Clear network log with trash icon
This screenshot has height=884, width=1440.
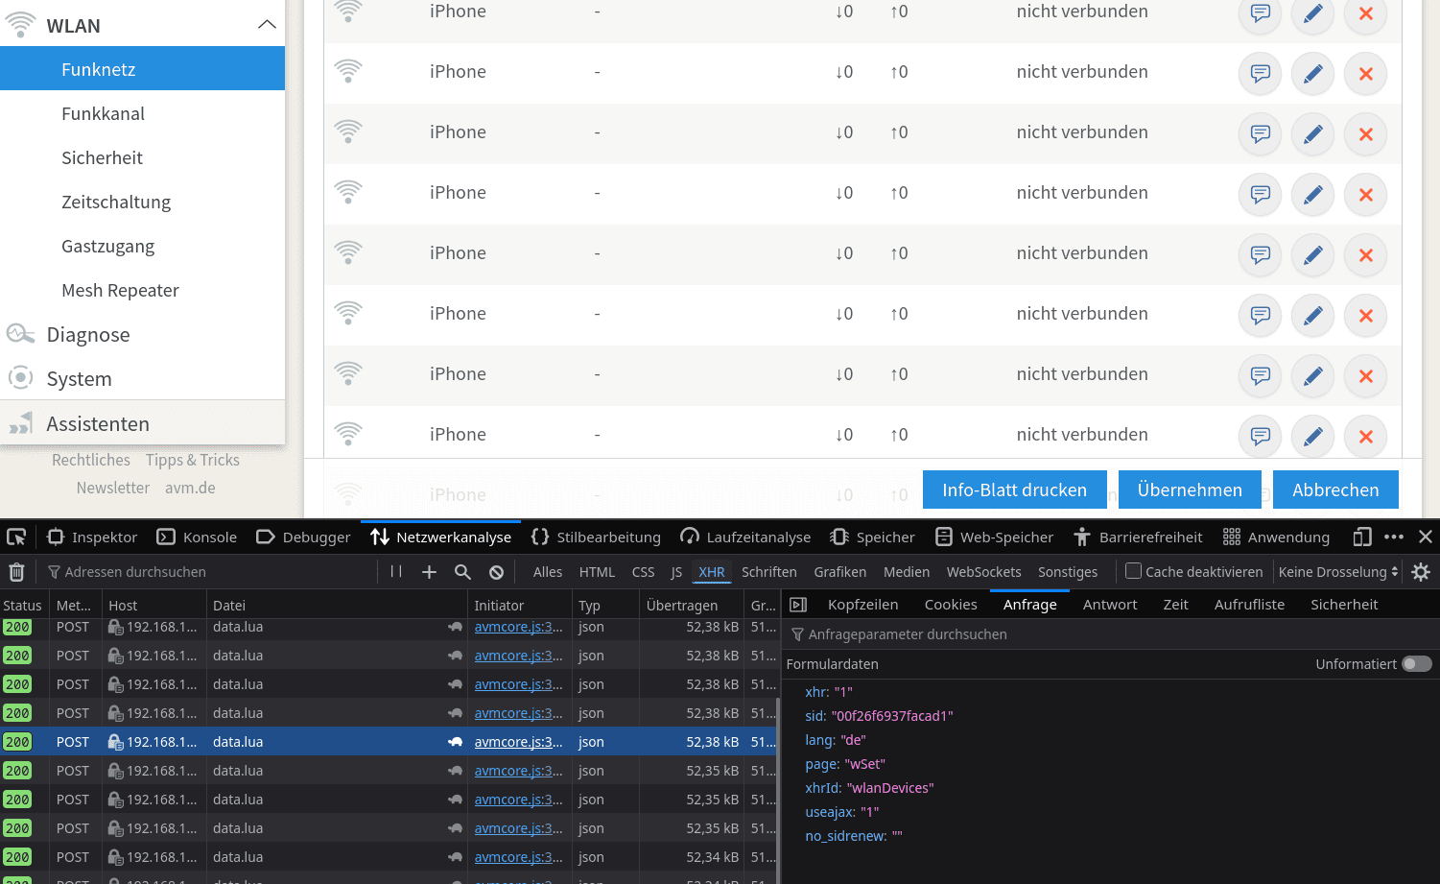coord(16,572)
